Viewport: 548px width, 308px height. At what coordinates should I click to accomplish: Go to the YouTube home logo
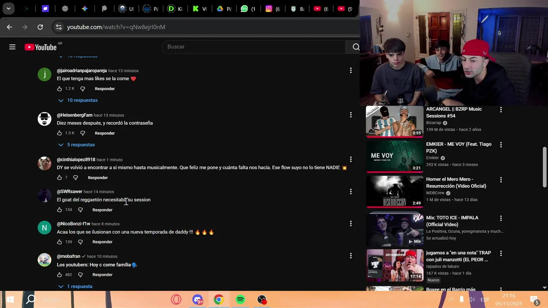point(41,47)
